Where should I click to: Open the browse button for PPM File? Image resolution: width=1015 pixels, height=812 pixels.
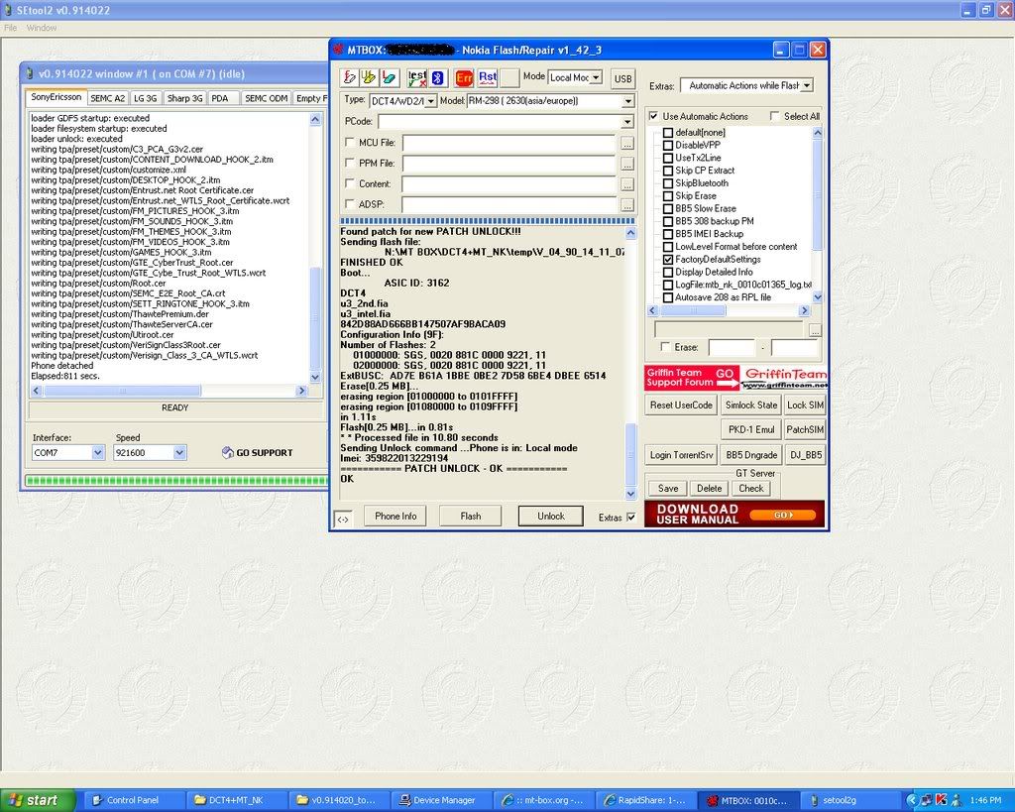(626, 164)
